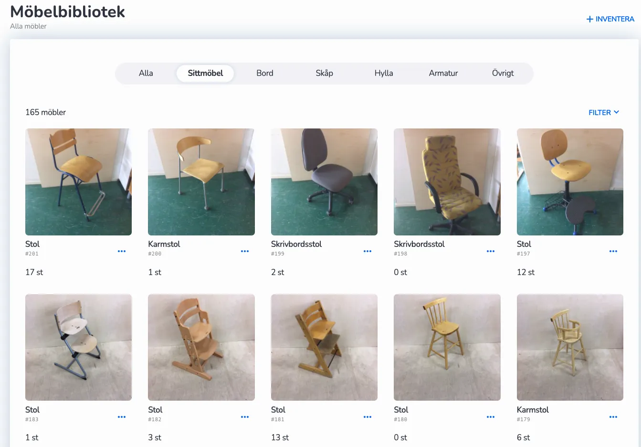Show the Övrigt category tab

[503, 73]
